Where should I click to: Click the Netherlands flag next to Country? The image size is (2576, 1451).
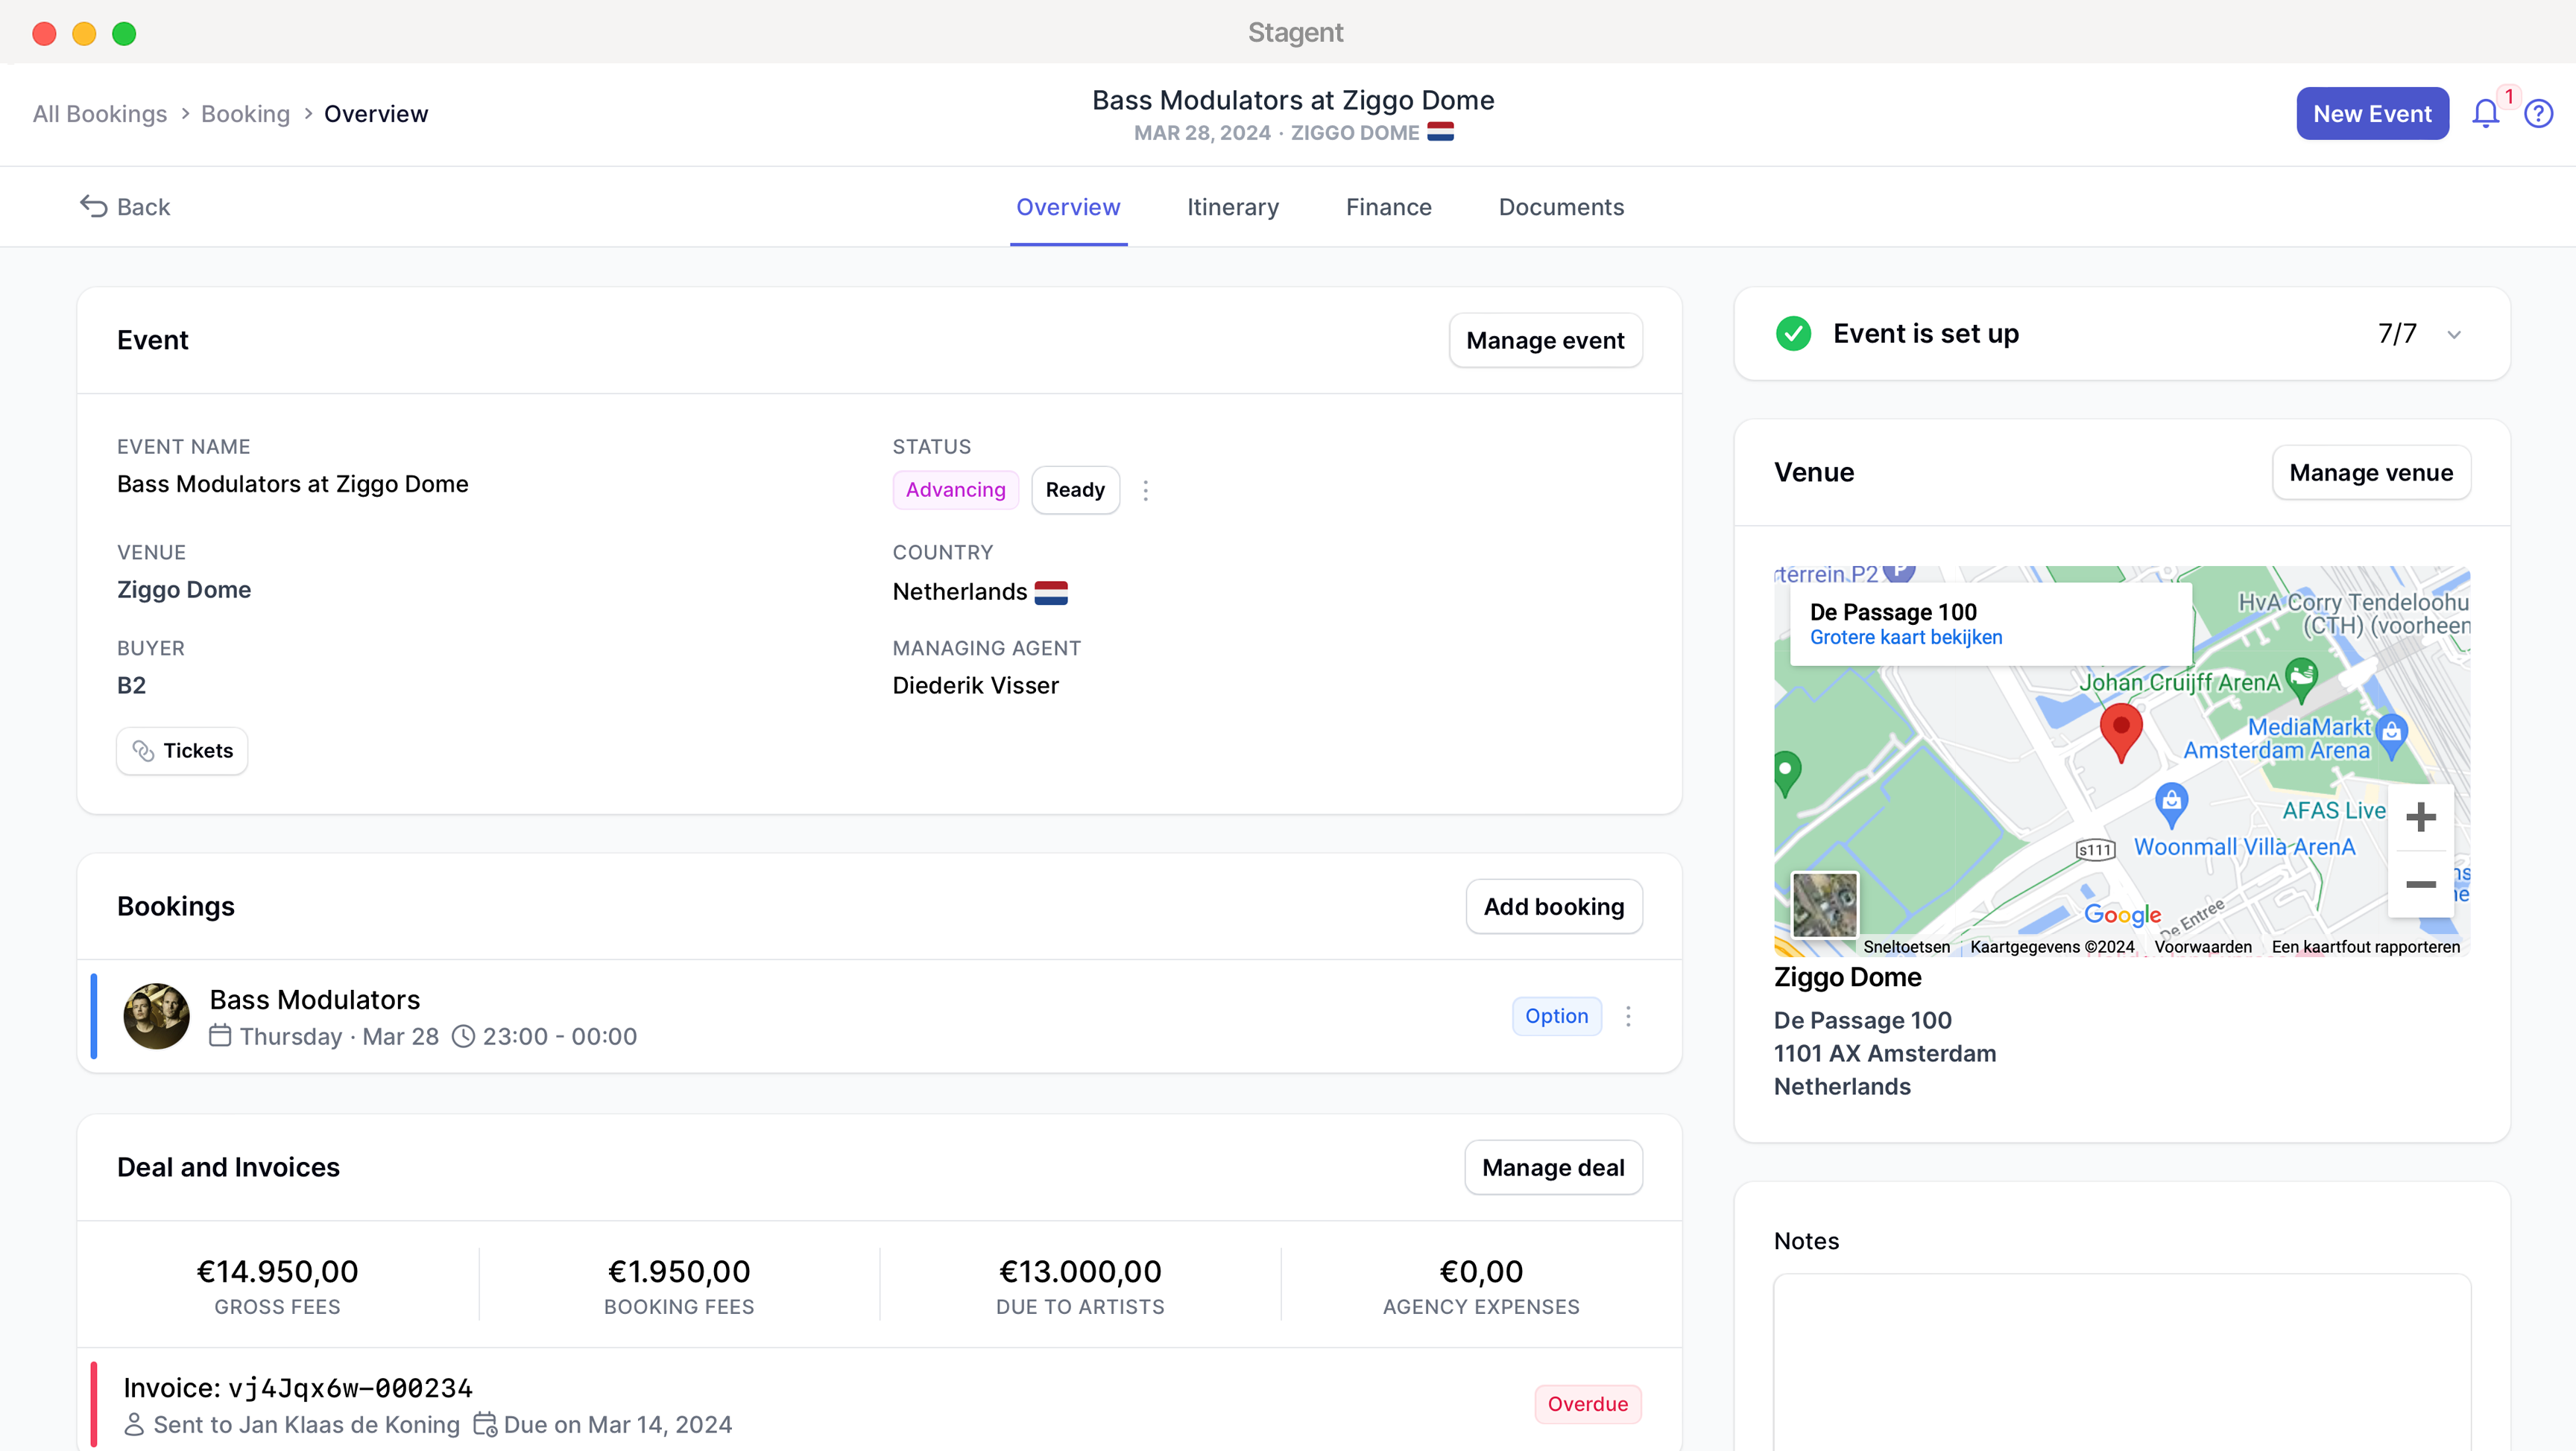(x=1053, y=591)
